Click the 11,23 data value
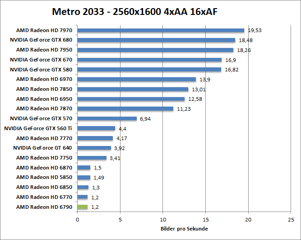The image size is (301, 240). (x=184, y=109)
